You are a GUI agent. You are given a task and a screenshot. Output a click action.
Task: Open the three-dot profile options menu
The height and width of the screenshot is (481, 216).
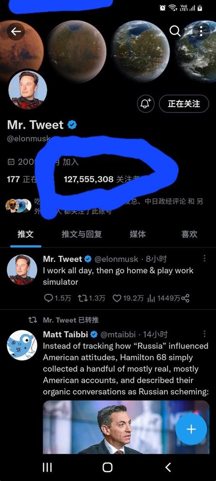pyautogui.click(x=201, y=31)
